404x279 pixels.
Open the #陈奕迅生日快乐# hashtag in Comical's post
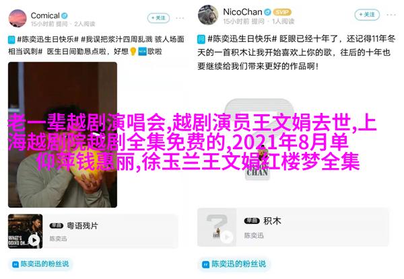(48, 40)
